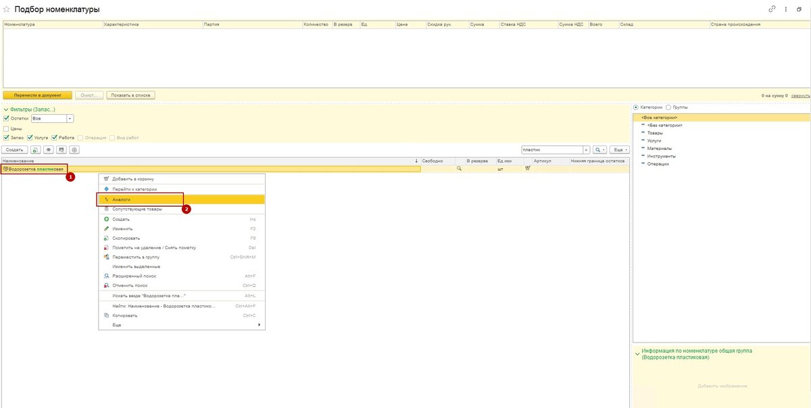
Task: Click the magnifier icon in the Свободно cell
Action: [460, 169]
